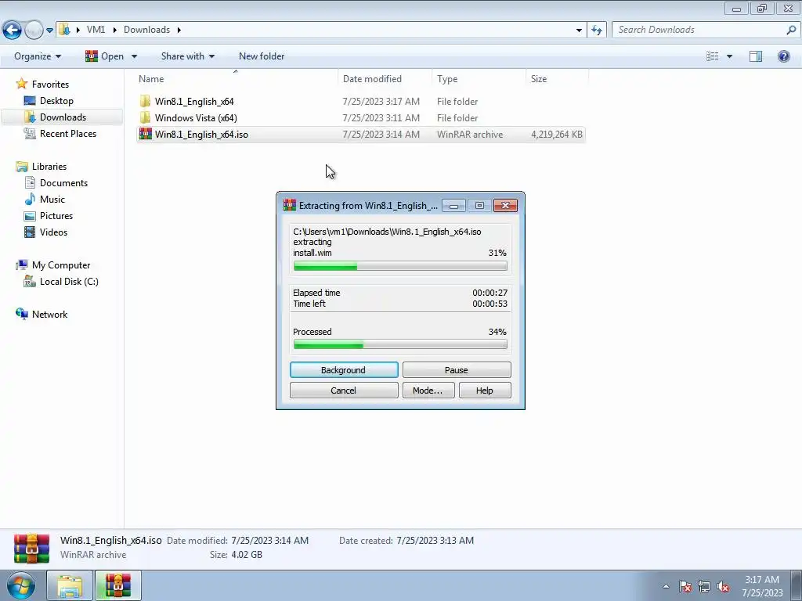The height and width of the screenshot is (601, 802).
Task: Click Pause in the extraction dialog
Action: tap(457, 370)
